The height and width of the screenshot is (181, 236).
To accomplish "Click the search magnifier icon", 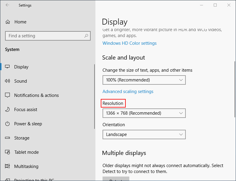I will point(86,36).
